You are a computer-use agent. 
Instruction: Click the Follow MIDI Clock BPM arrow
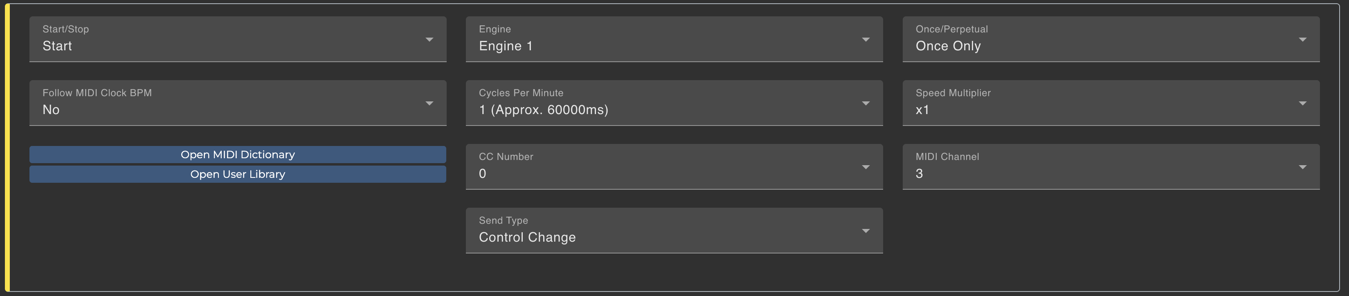pyautogui.click(x=429, y=103)
